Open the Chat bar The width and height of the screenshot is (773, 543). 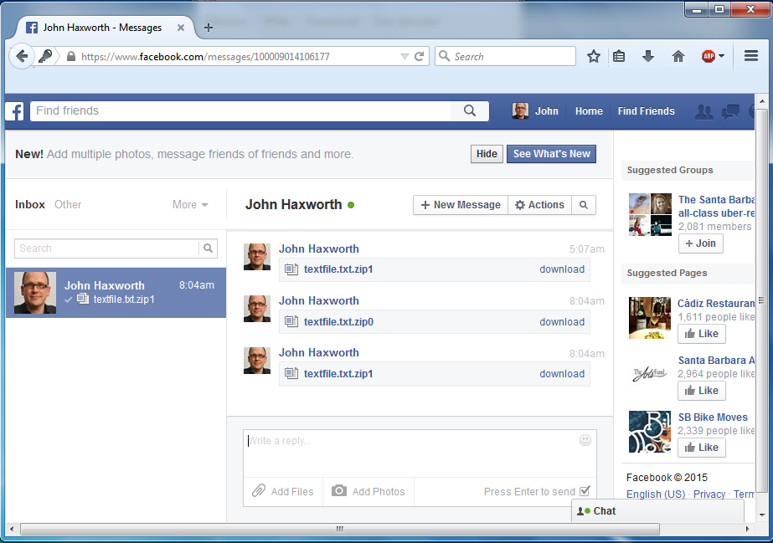(x=657, y=511)
